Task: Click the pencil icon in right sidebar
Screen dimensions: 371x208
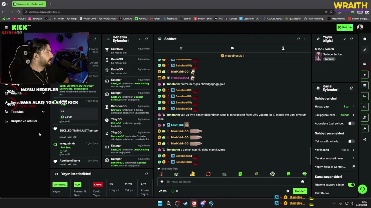Action: click(365, 50)
